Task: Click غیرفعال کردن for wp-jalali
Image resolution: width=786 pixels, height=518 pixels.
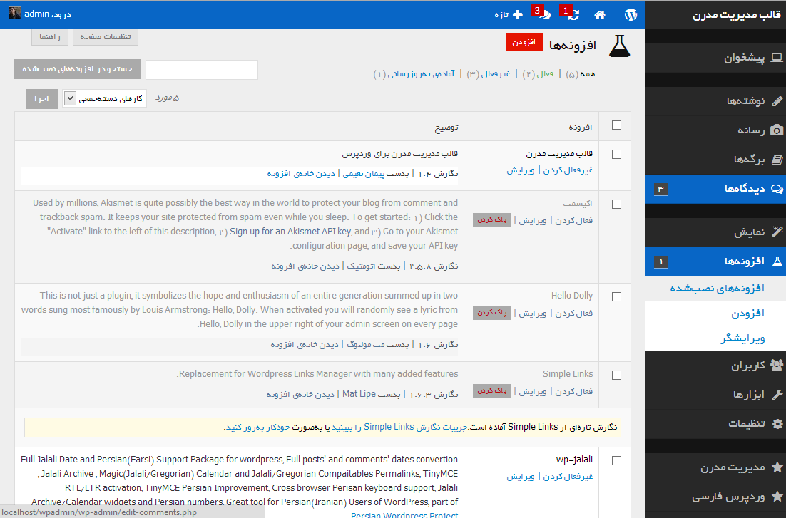Action: [x=568, y=477]
